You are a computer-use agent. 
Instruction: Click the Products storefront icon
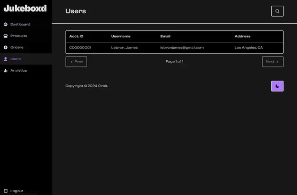click(6, 36)
